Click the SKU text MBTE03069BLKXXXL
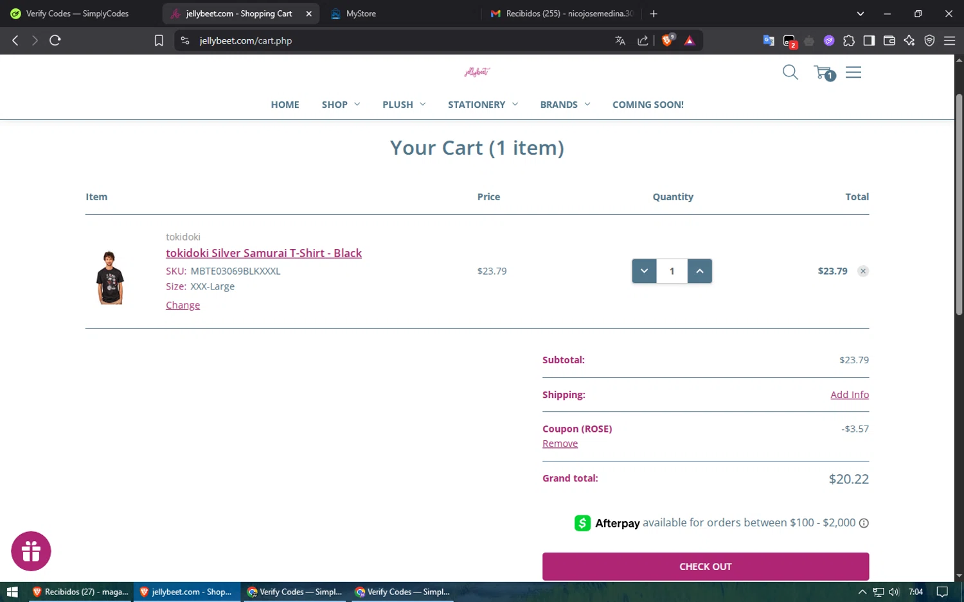 [x=235, y=271]
